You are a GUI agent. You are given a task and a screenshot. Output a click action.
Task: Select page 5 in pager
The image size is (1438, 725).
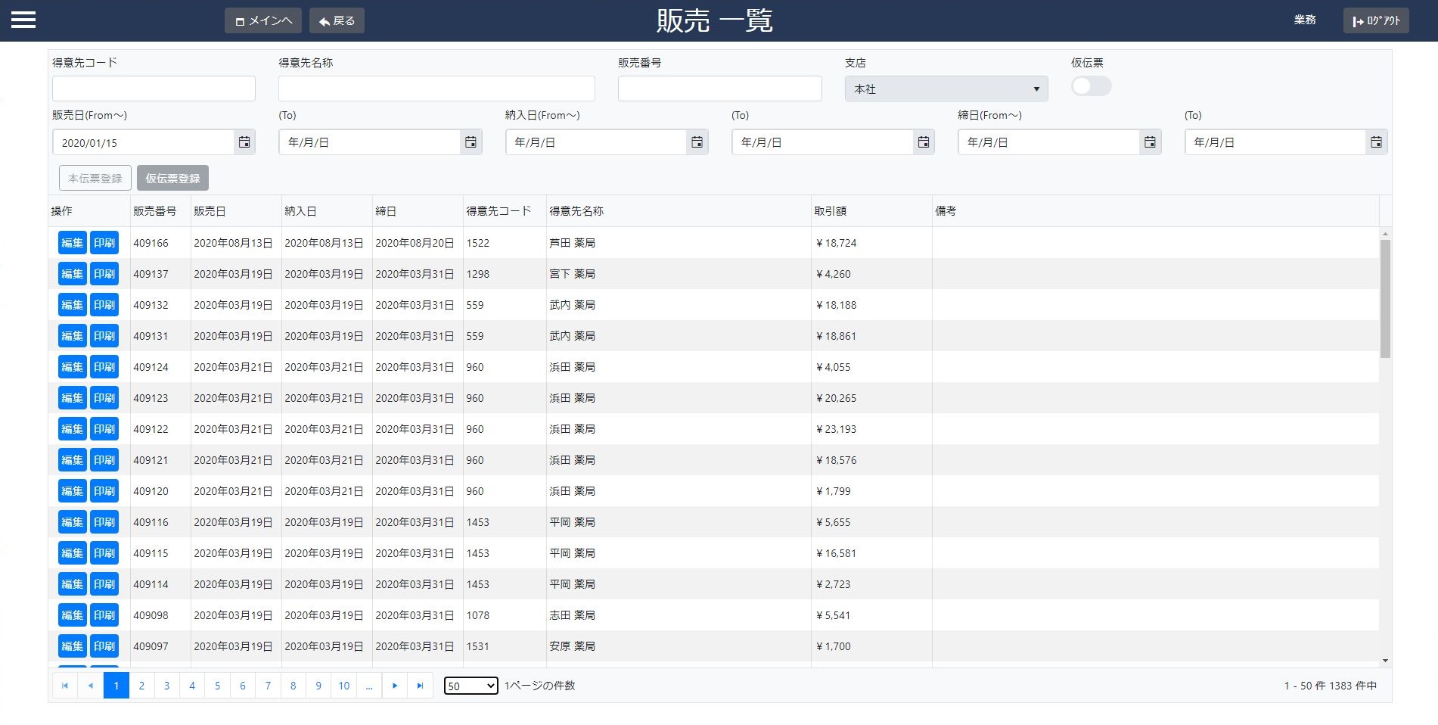(x=217, y=686)
